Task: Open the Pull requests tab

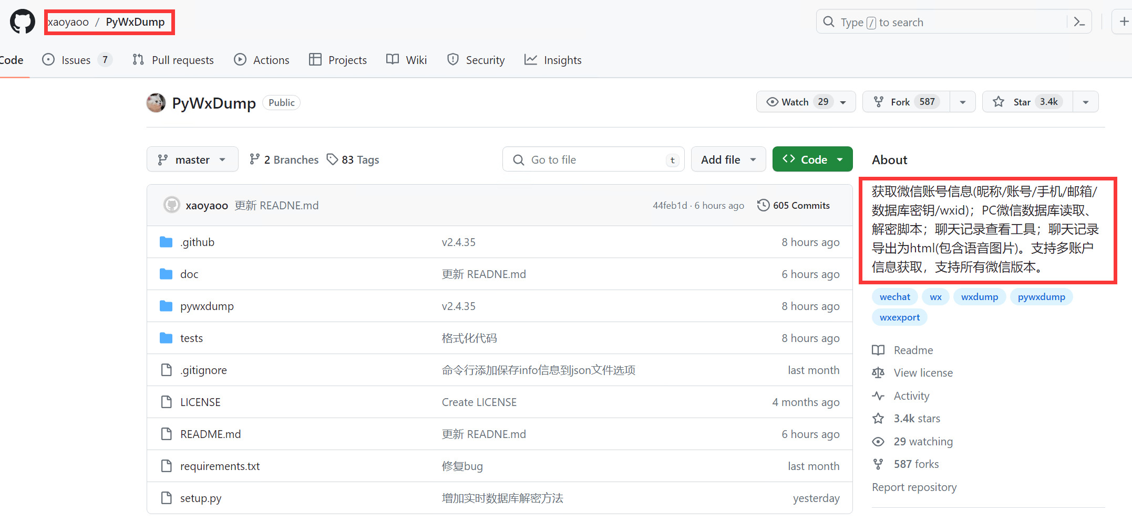Action: pyautogui.click(x=173, y=60)
